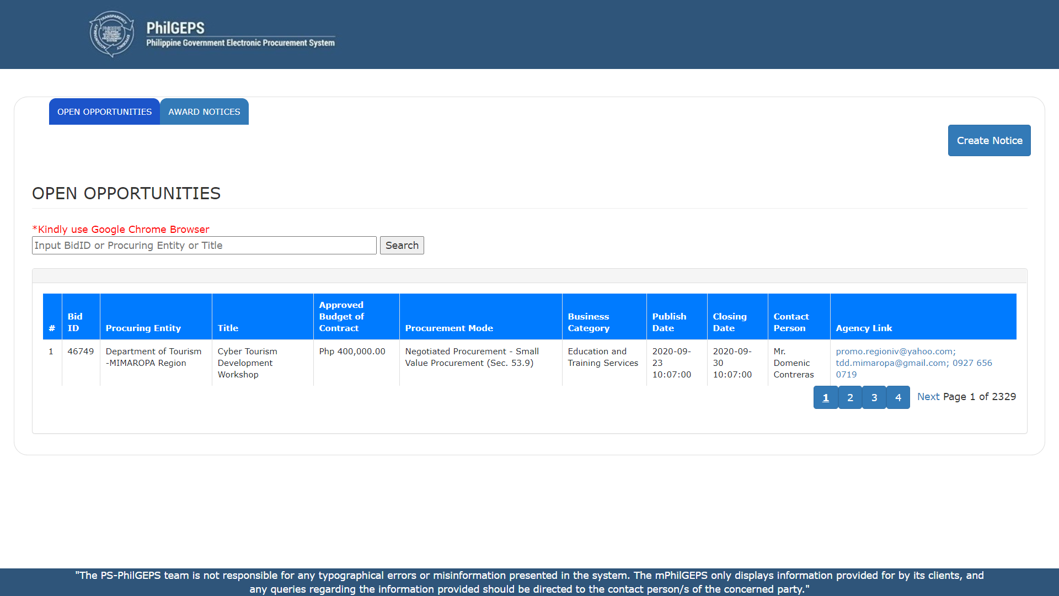Select Mr. Domenic Contreras contact cell
This screenshot has height=596, width=1059.
[x=799, y=363]
